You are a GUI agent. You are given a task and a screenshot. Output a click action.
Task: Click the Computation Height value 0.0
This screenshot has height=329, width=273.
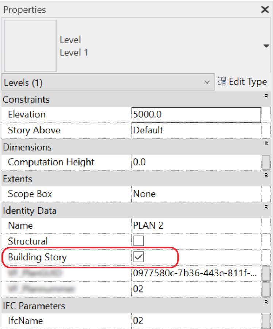[x=196, y=162]
